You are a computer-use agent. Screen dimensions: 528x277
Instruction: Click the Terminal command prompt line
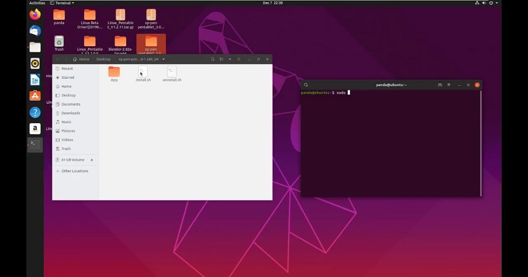[x=325, y=93]
